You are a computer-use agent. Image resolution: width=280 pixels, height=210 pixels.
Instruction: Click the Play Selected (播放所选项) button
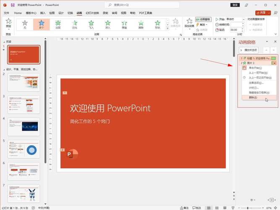coord(249,50)
